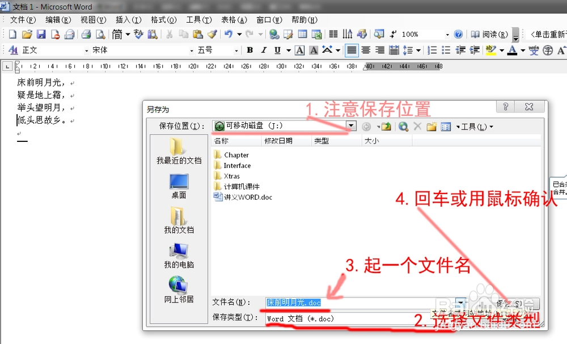Open the 格式(O) menu
The height and width of the screenshot is (344, 567).
click(163, 20)
